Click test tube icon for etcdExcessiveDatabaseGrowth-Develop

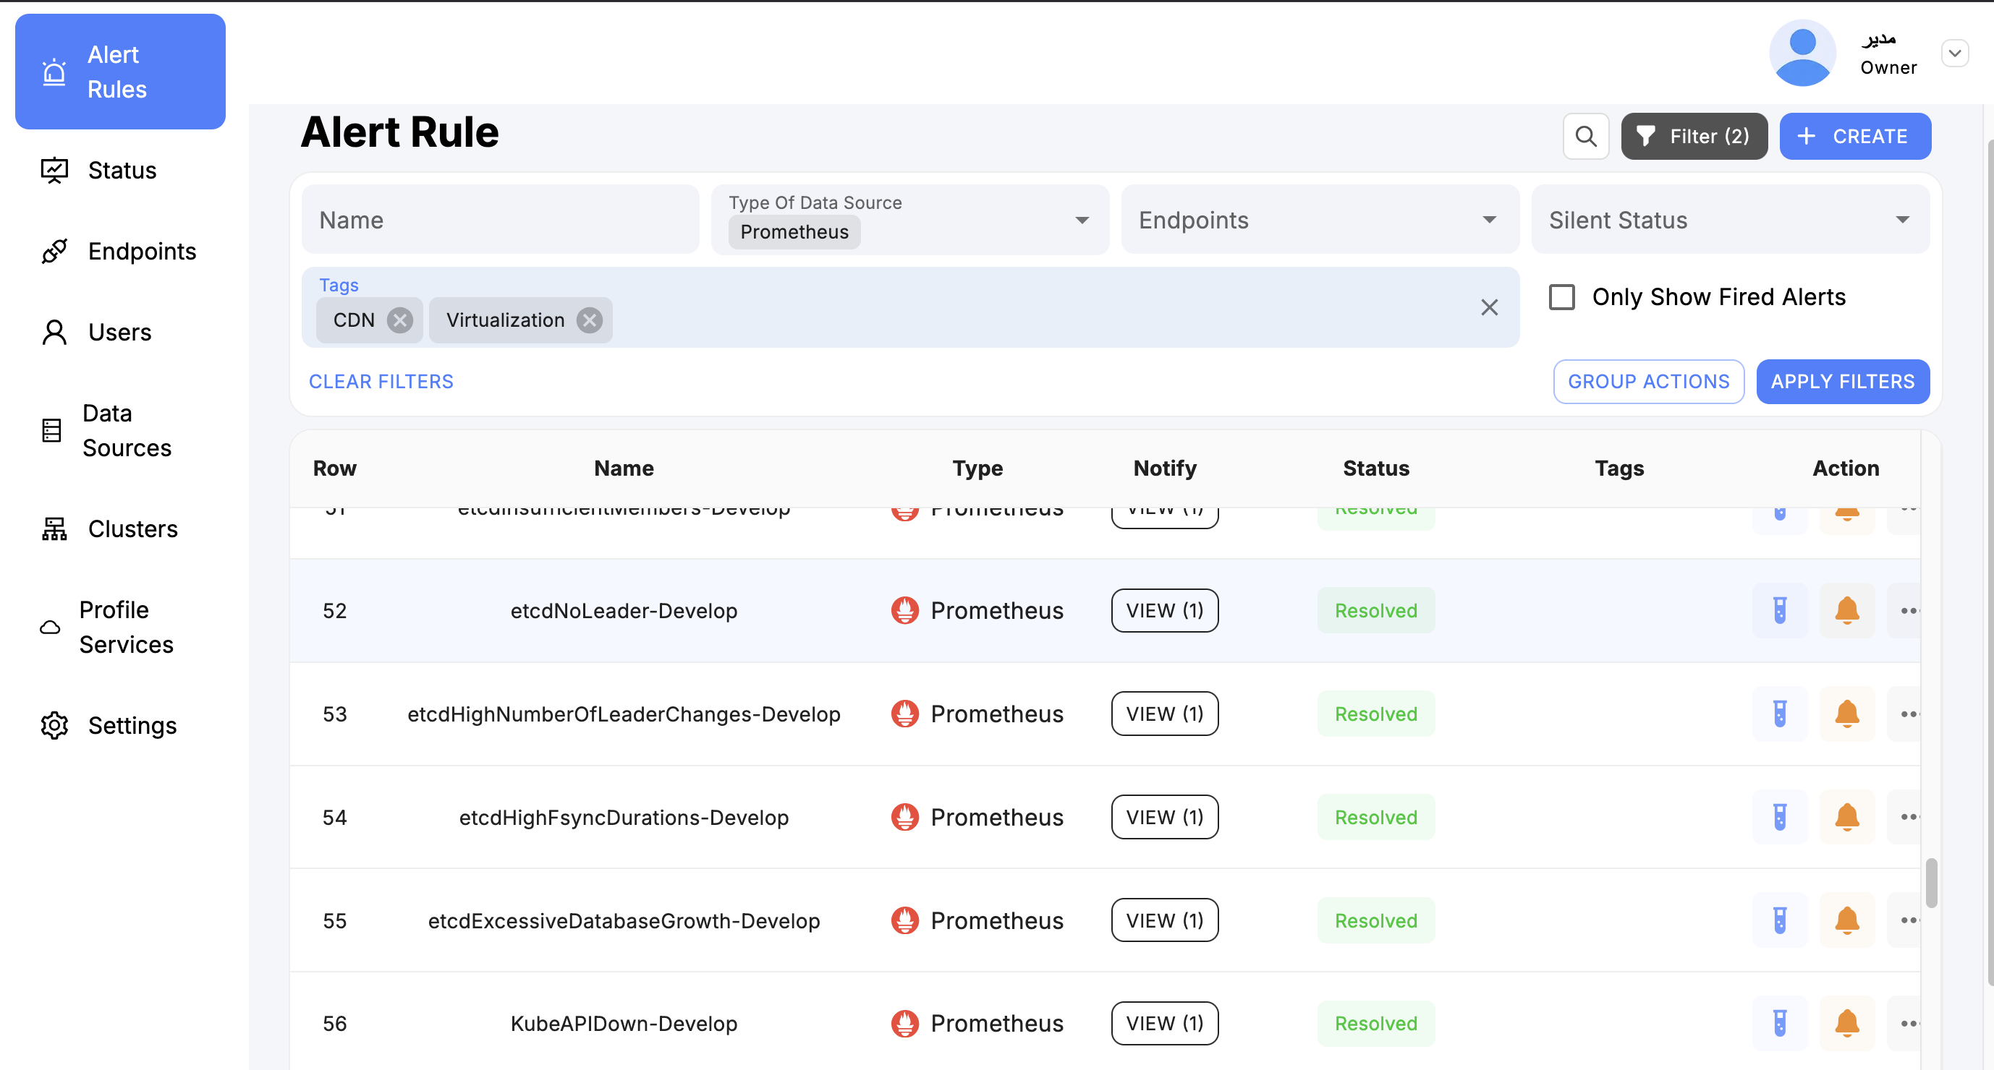[x=1780, y=920]
